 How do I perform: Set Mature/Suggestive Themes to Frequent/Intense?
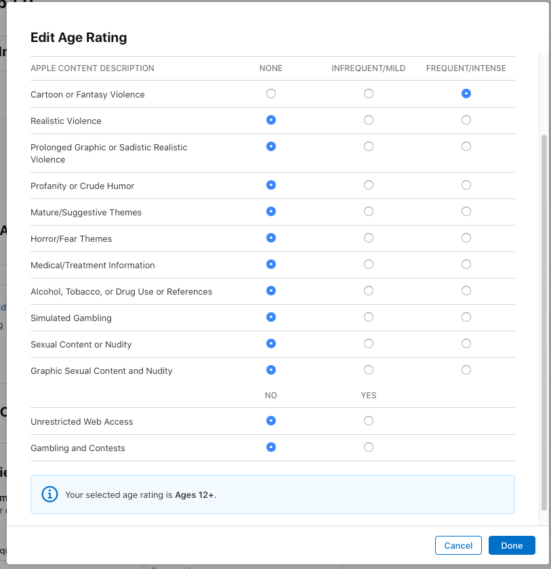466,211
